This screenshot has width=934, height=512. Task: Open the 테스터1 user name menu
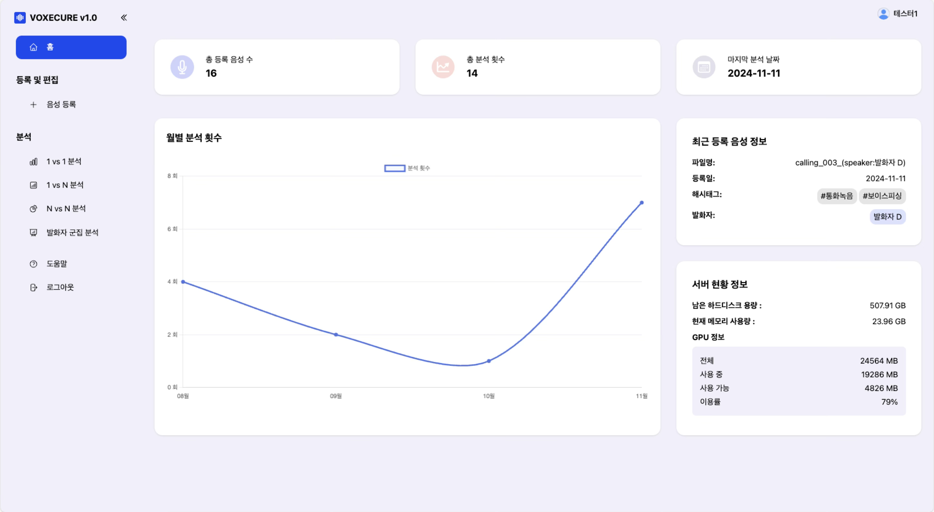905,14
